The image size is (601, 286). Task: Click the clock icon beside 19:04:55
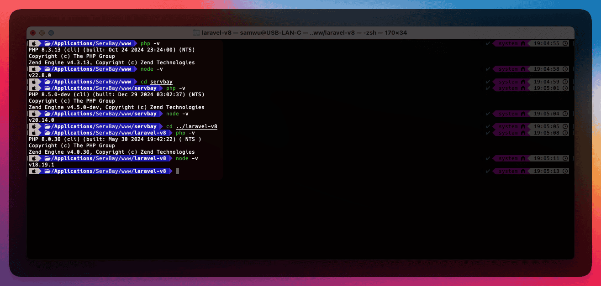(565, 43)
